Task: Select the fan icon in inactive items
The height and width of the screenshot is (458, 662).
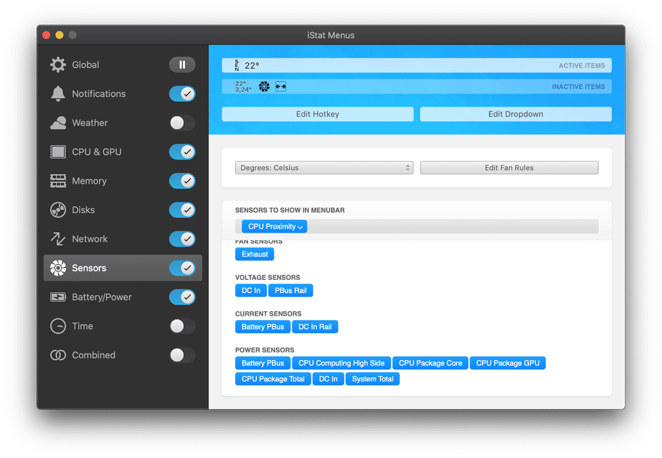Action: coord(264,86)
